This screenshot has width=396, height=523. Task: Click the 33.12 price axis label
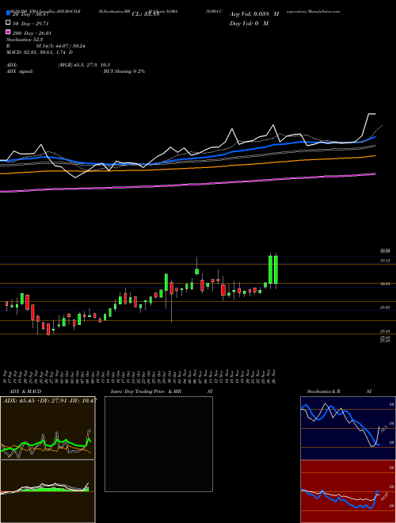click(385, 260)
